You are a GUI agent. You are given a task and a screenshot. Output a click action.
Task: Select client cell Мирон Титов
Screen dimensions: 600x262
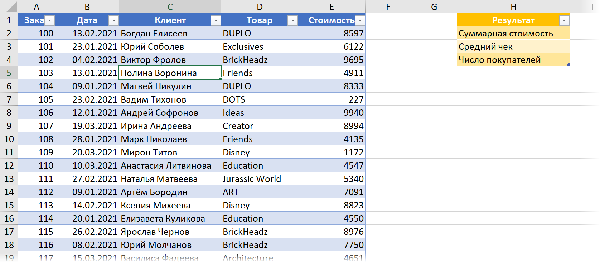[x=170, y=152]
